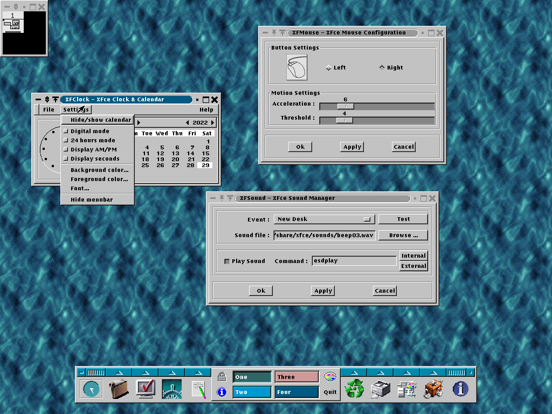The width and height of the screenshot is (552, 414).
Task: Click the large blue info icon at the panel's right end
Action: (460, 389)
